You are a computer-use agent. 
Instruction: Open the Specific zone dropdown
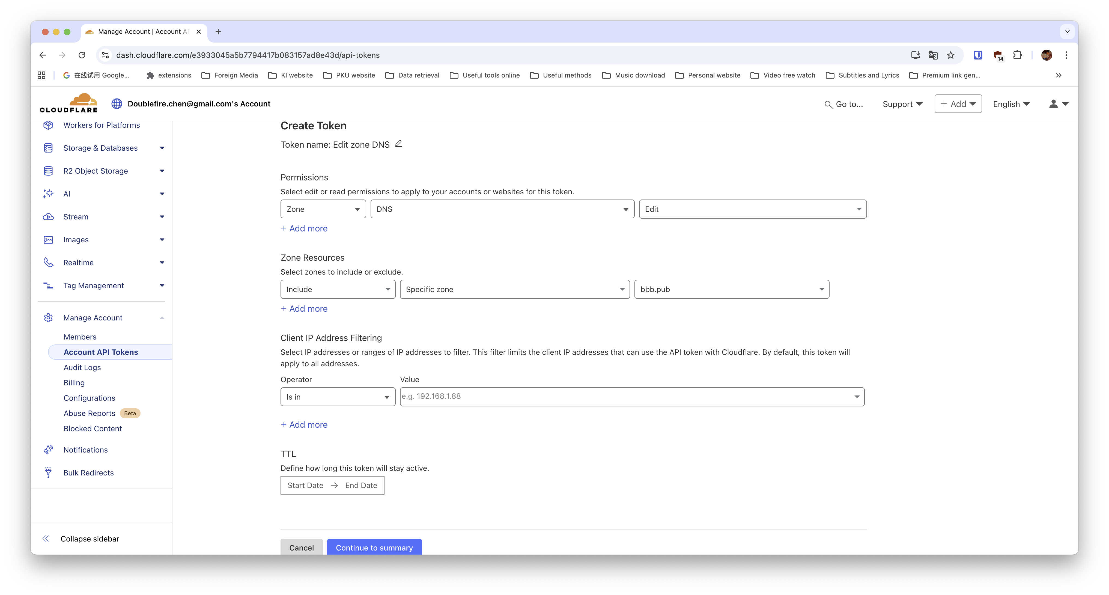click(514, 289)
